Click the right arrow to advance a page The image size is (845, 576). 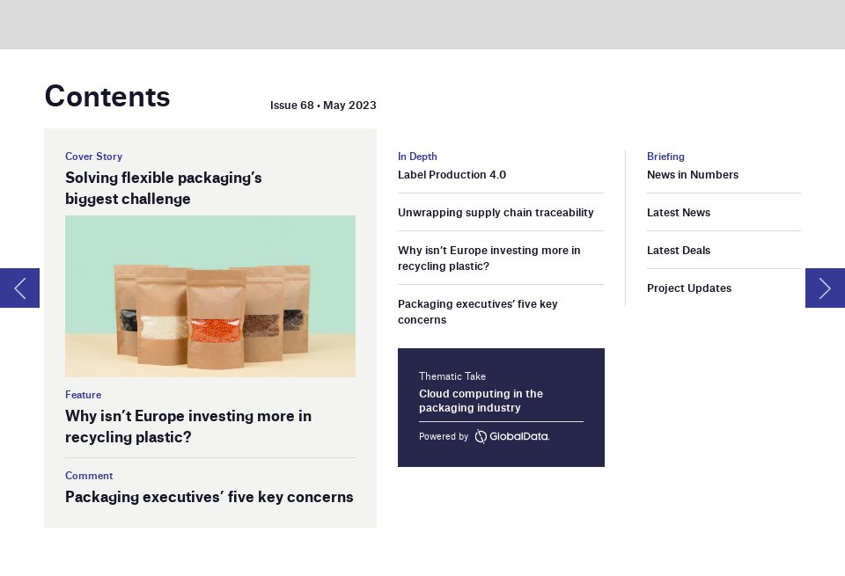[825, 288]
